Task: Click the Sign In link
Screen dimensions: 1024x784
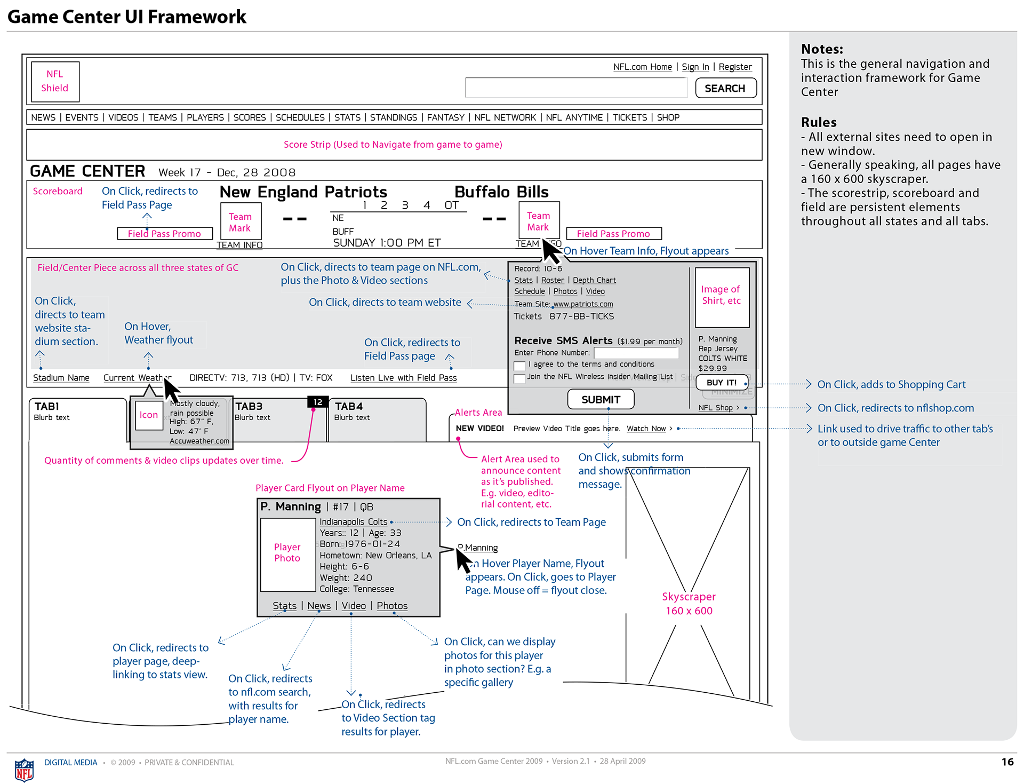Action: [x=695, y=67]
